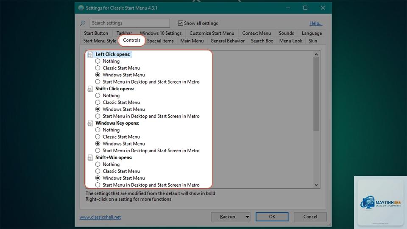Click the Shift+Click opens setting icon
407x229 pixels.
tap(90, 89)
